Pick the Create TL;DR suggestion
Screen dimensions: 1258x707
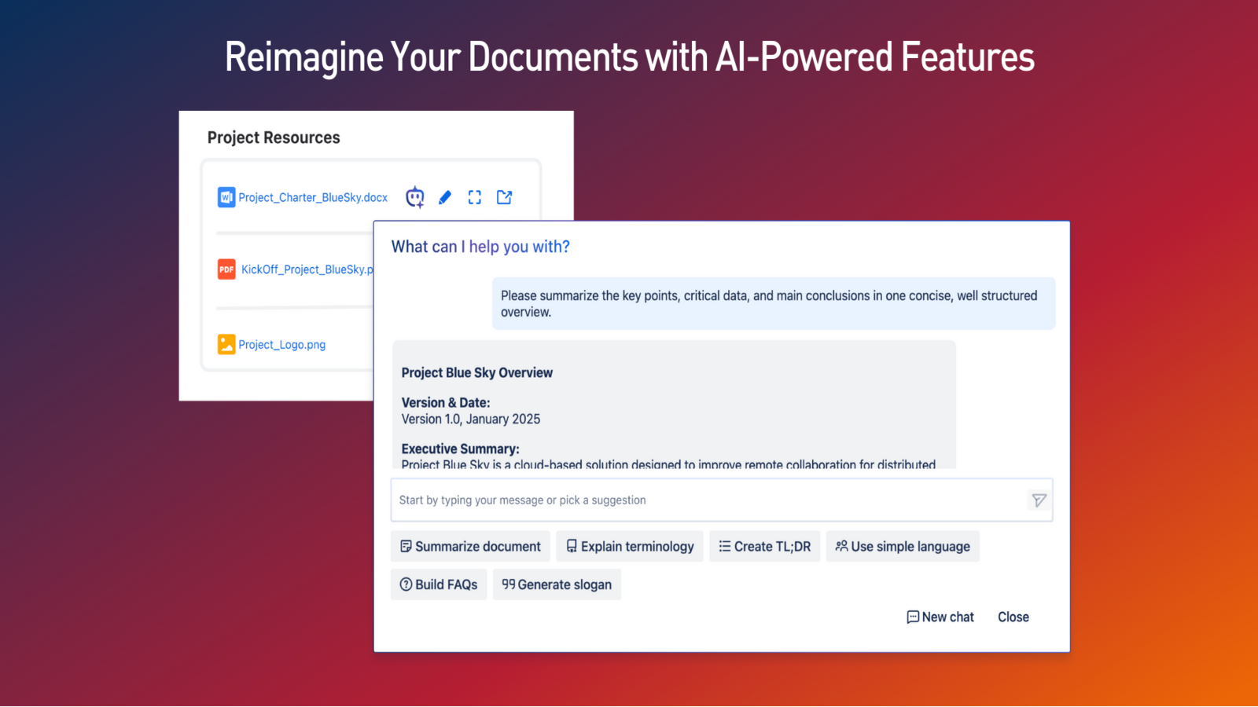pyautogui.click(x=764, y=547)
